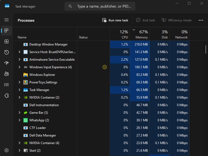Image resolution: width=208 pixels, height=156 pixels.
Task: Click the Game Bar process icon
Action: (x=26, y=113)
